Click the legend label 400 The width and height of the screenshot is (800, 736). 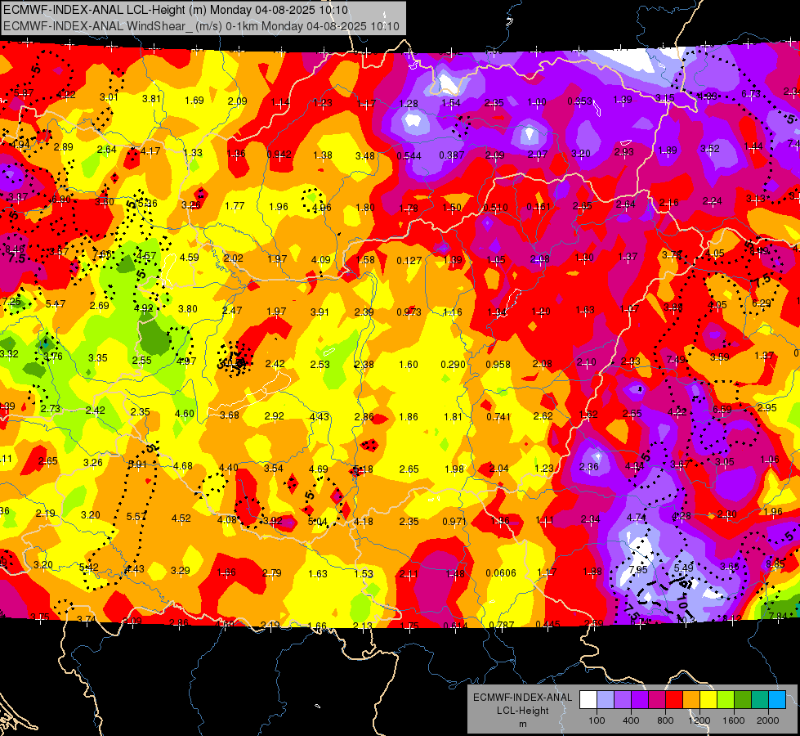[x=631, y=720]
